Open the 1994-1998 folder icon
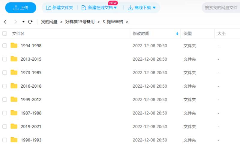 (x=14, y=45)
